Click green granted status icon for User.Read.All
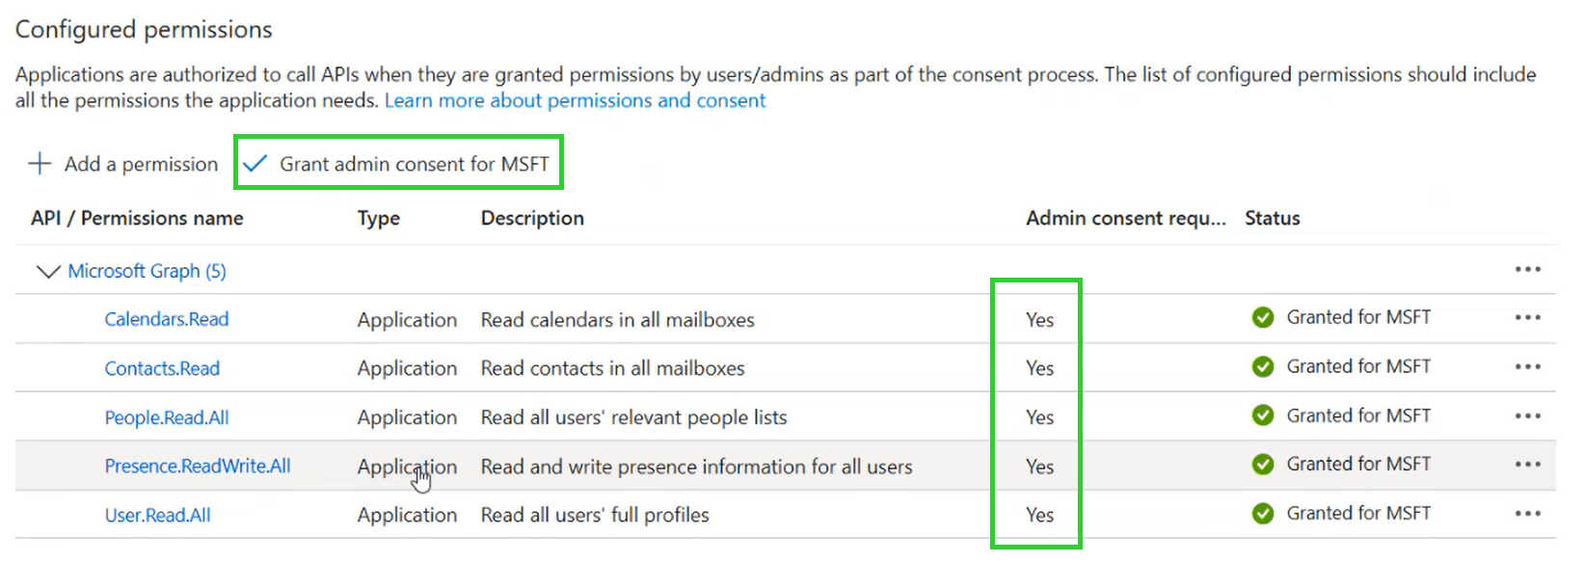This screenshot has height=562, width=1584. [x=1263, y=514]
